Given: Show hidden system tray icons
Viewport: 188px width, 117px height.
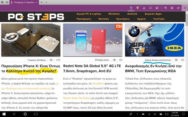Looking at the screenshot, I should point(137,114).
